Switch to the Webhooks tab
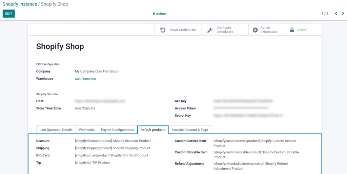The image size is (347, 174). tap(87, 130)
